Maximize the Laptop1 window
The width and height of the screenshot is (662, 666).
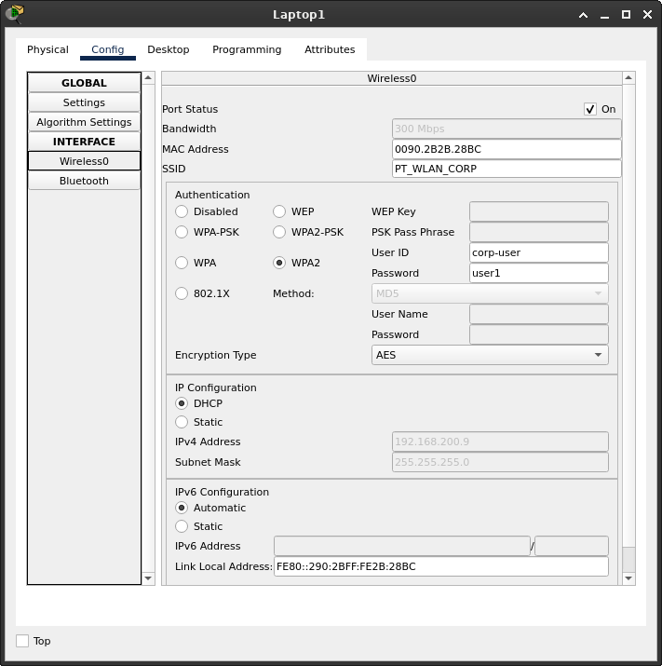coord(626,15)
